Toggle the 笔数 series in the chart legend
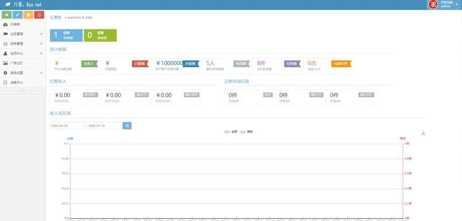Image resolution: width=462 pixels, height=221 pixels. click(246, 132)
